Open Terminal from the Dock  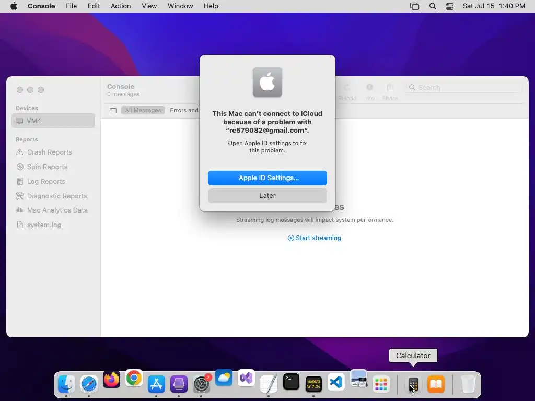point(292,382)
